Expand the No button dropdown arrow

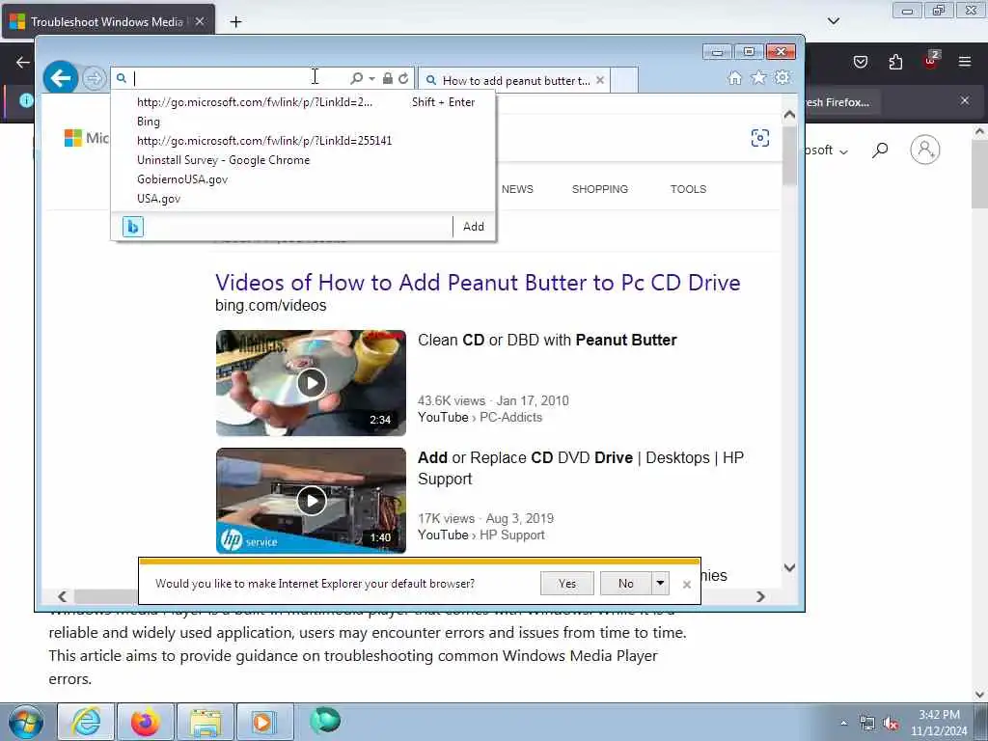click(660, 584)
